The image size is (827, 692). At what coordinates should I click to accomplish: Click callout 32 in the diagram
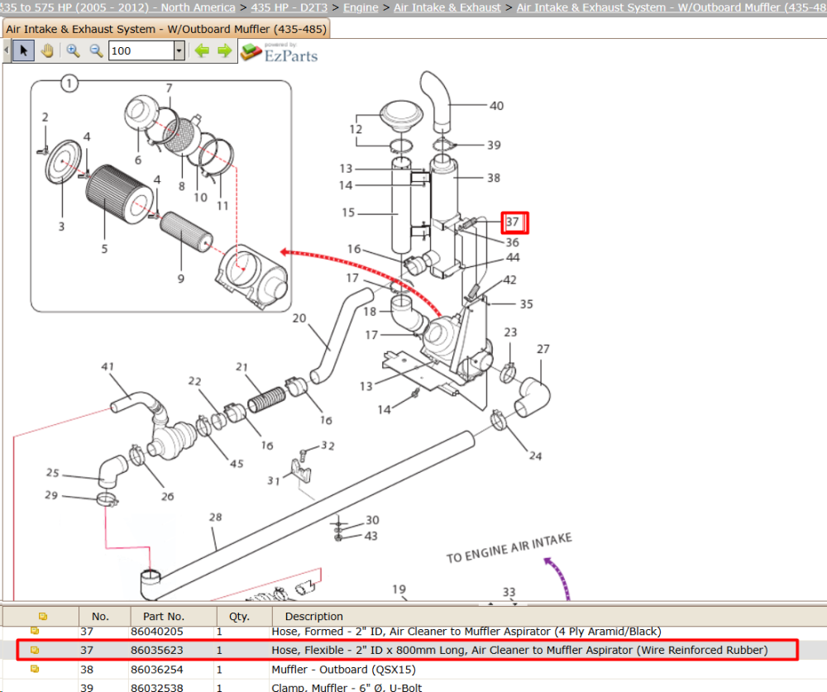pyautogui.click(x=327, y=446)
